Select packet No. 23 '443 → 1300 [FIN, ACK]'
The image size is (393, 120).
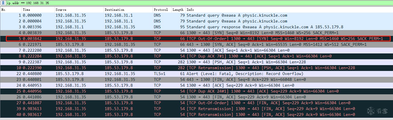point(196,79)
